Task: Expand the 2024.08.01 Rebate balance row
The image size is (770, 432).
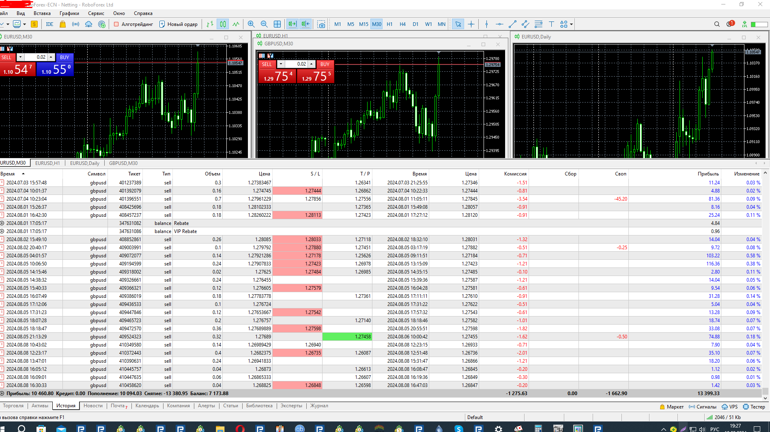Action: click(x=2, y=223)
